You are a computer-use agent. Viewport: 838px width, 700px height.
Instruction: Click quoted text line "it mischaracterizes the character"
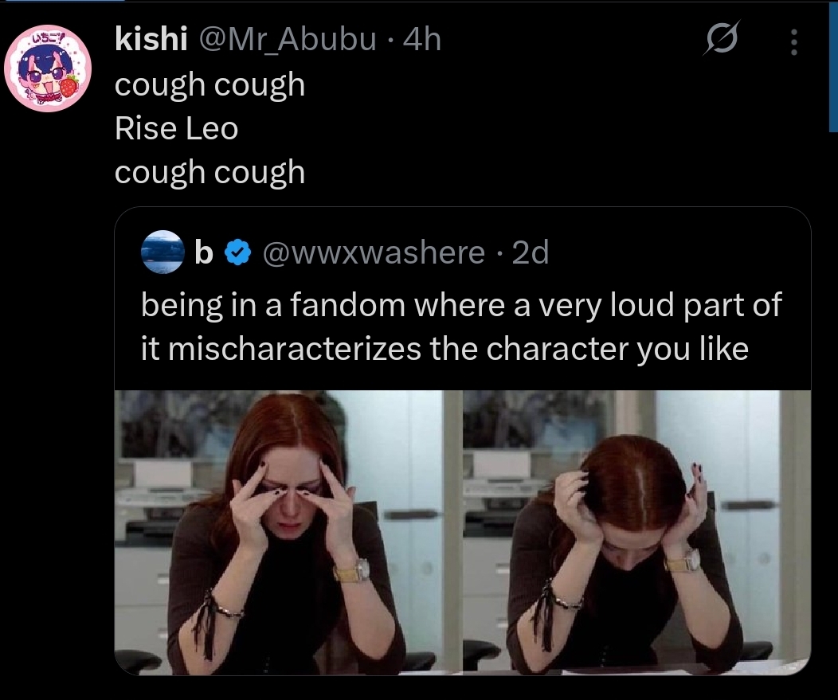click(x=444, y=349)
